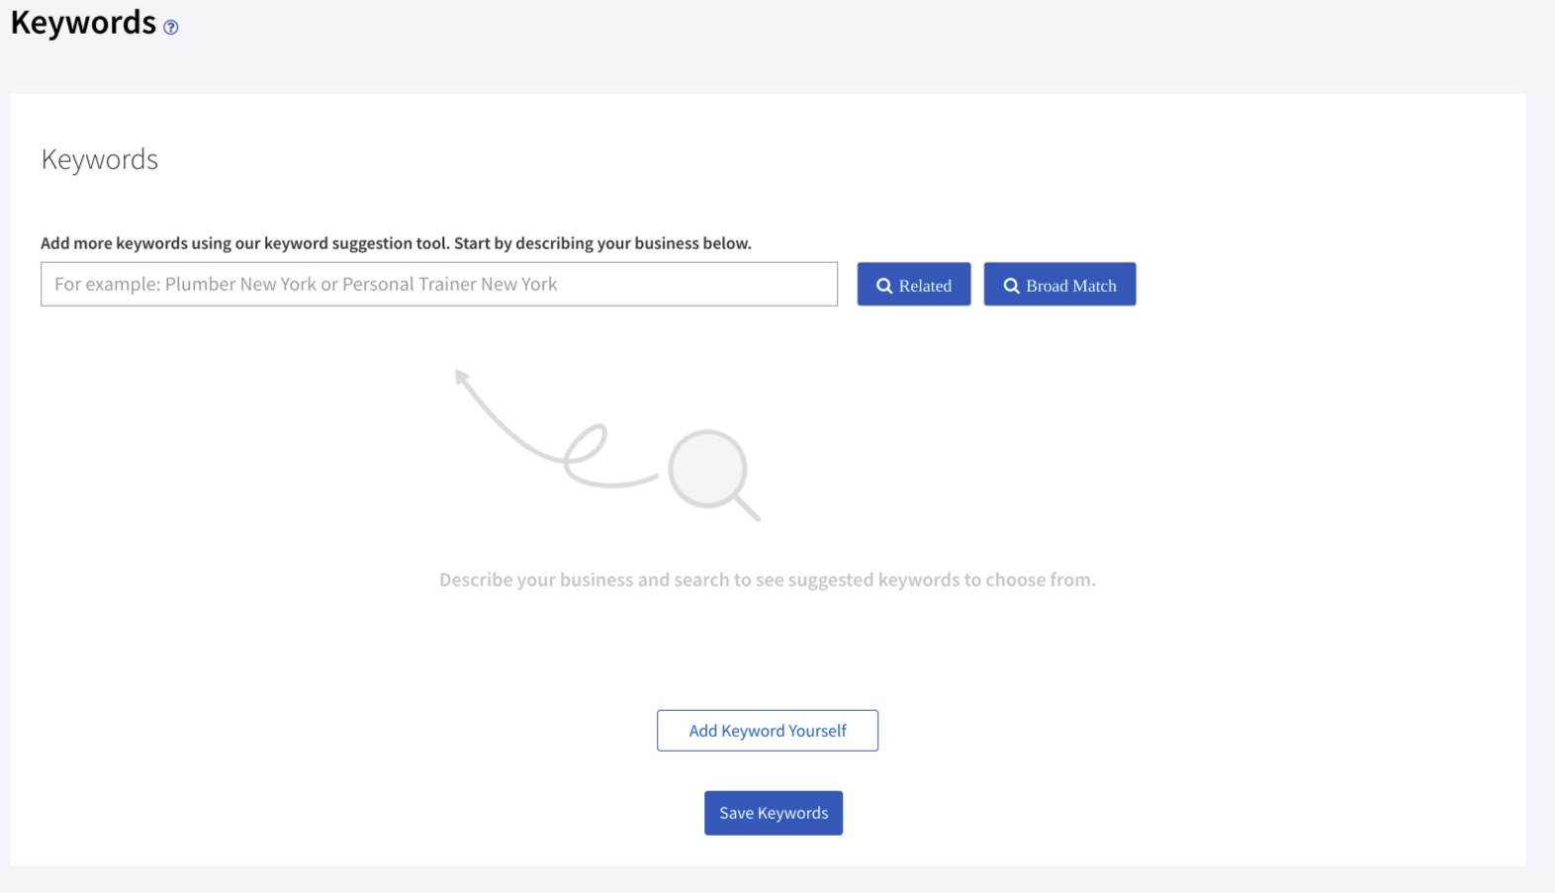Click the 'Personal Trainer New York' placeholder text
This screenshot has width=1555, height=893.
point(449,285)
